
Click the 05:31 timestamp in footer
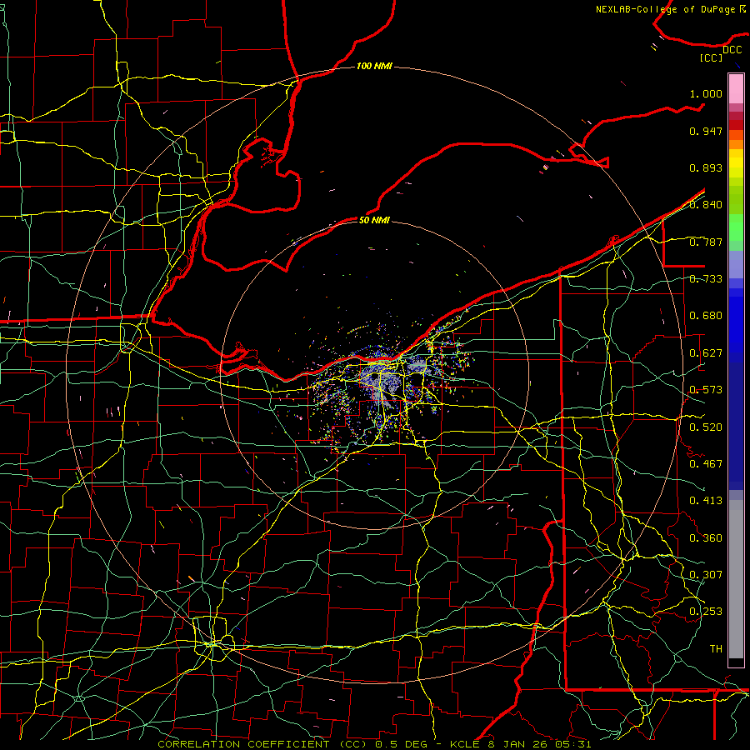pos(573,744)
